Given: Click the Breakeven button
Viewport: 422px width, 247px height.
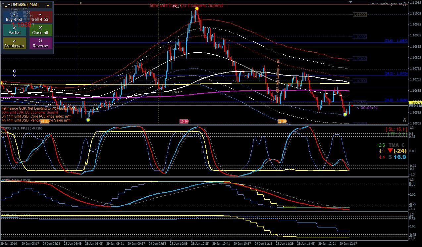Looking at the screenshot, I should 14,43.
